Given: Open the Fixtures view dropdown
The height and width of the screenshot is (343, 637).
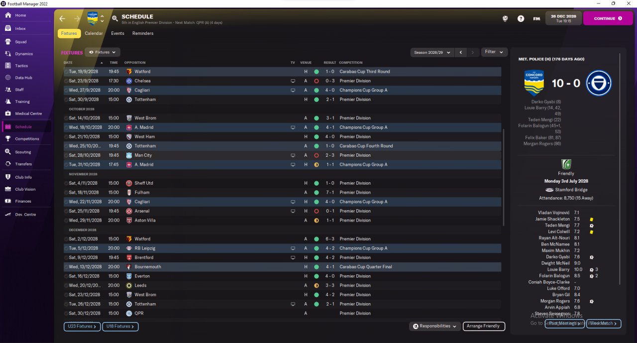Looking at the screenshot, I should coord(103,52).
